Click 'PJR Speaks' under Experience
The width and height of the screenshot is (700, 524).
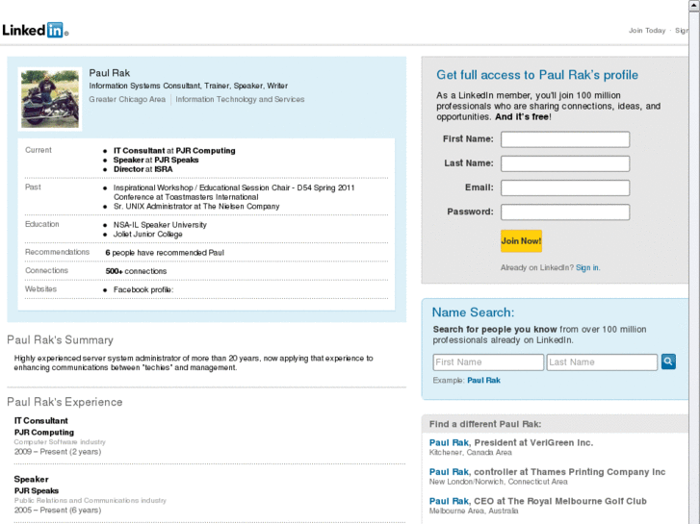[37, 491]
